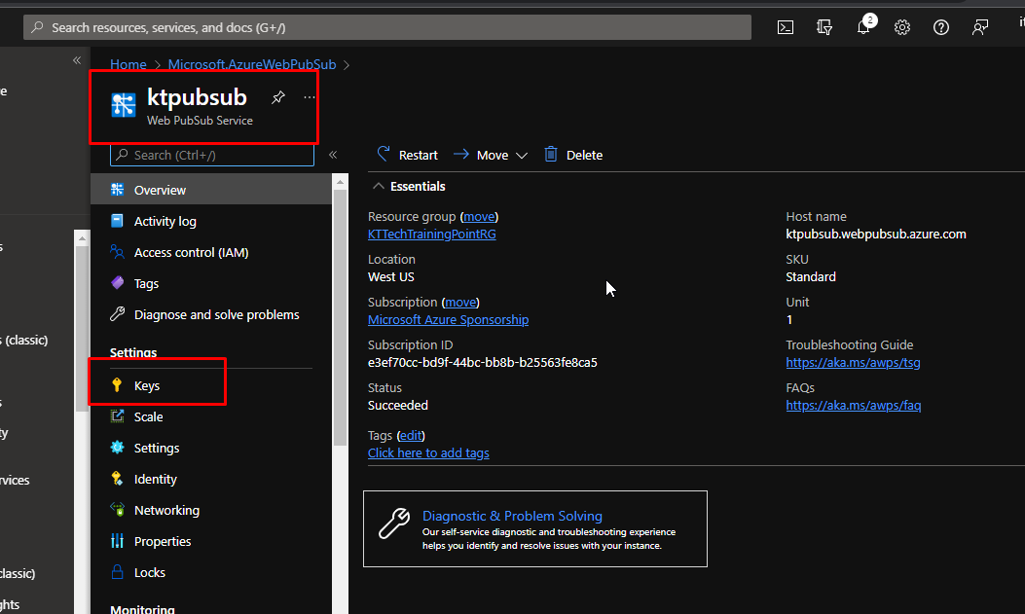Viewport: 1025px width, 614px height.
Task: Open portal settings gear icon
Action: click(x=902, y=27)
